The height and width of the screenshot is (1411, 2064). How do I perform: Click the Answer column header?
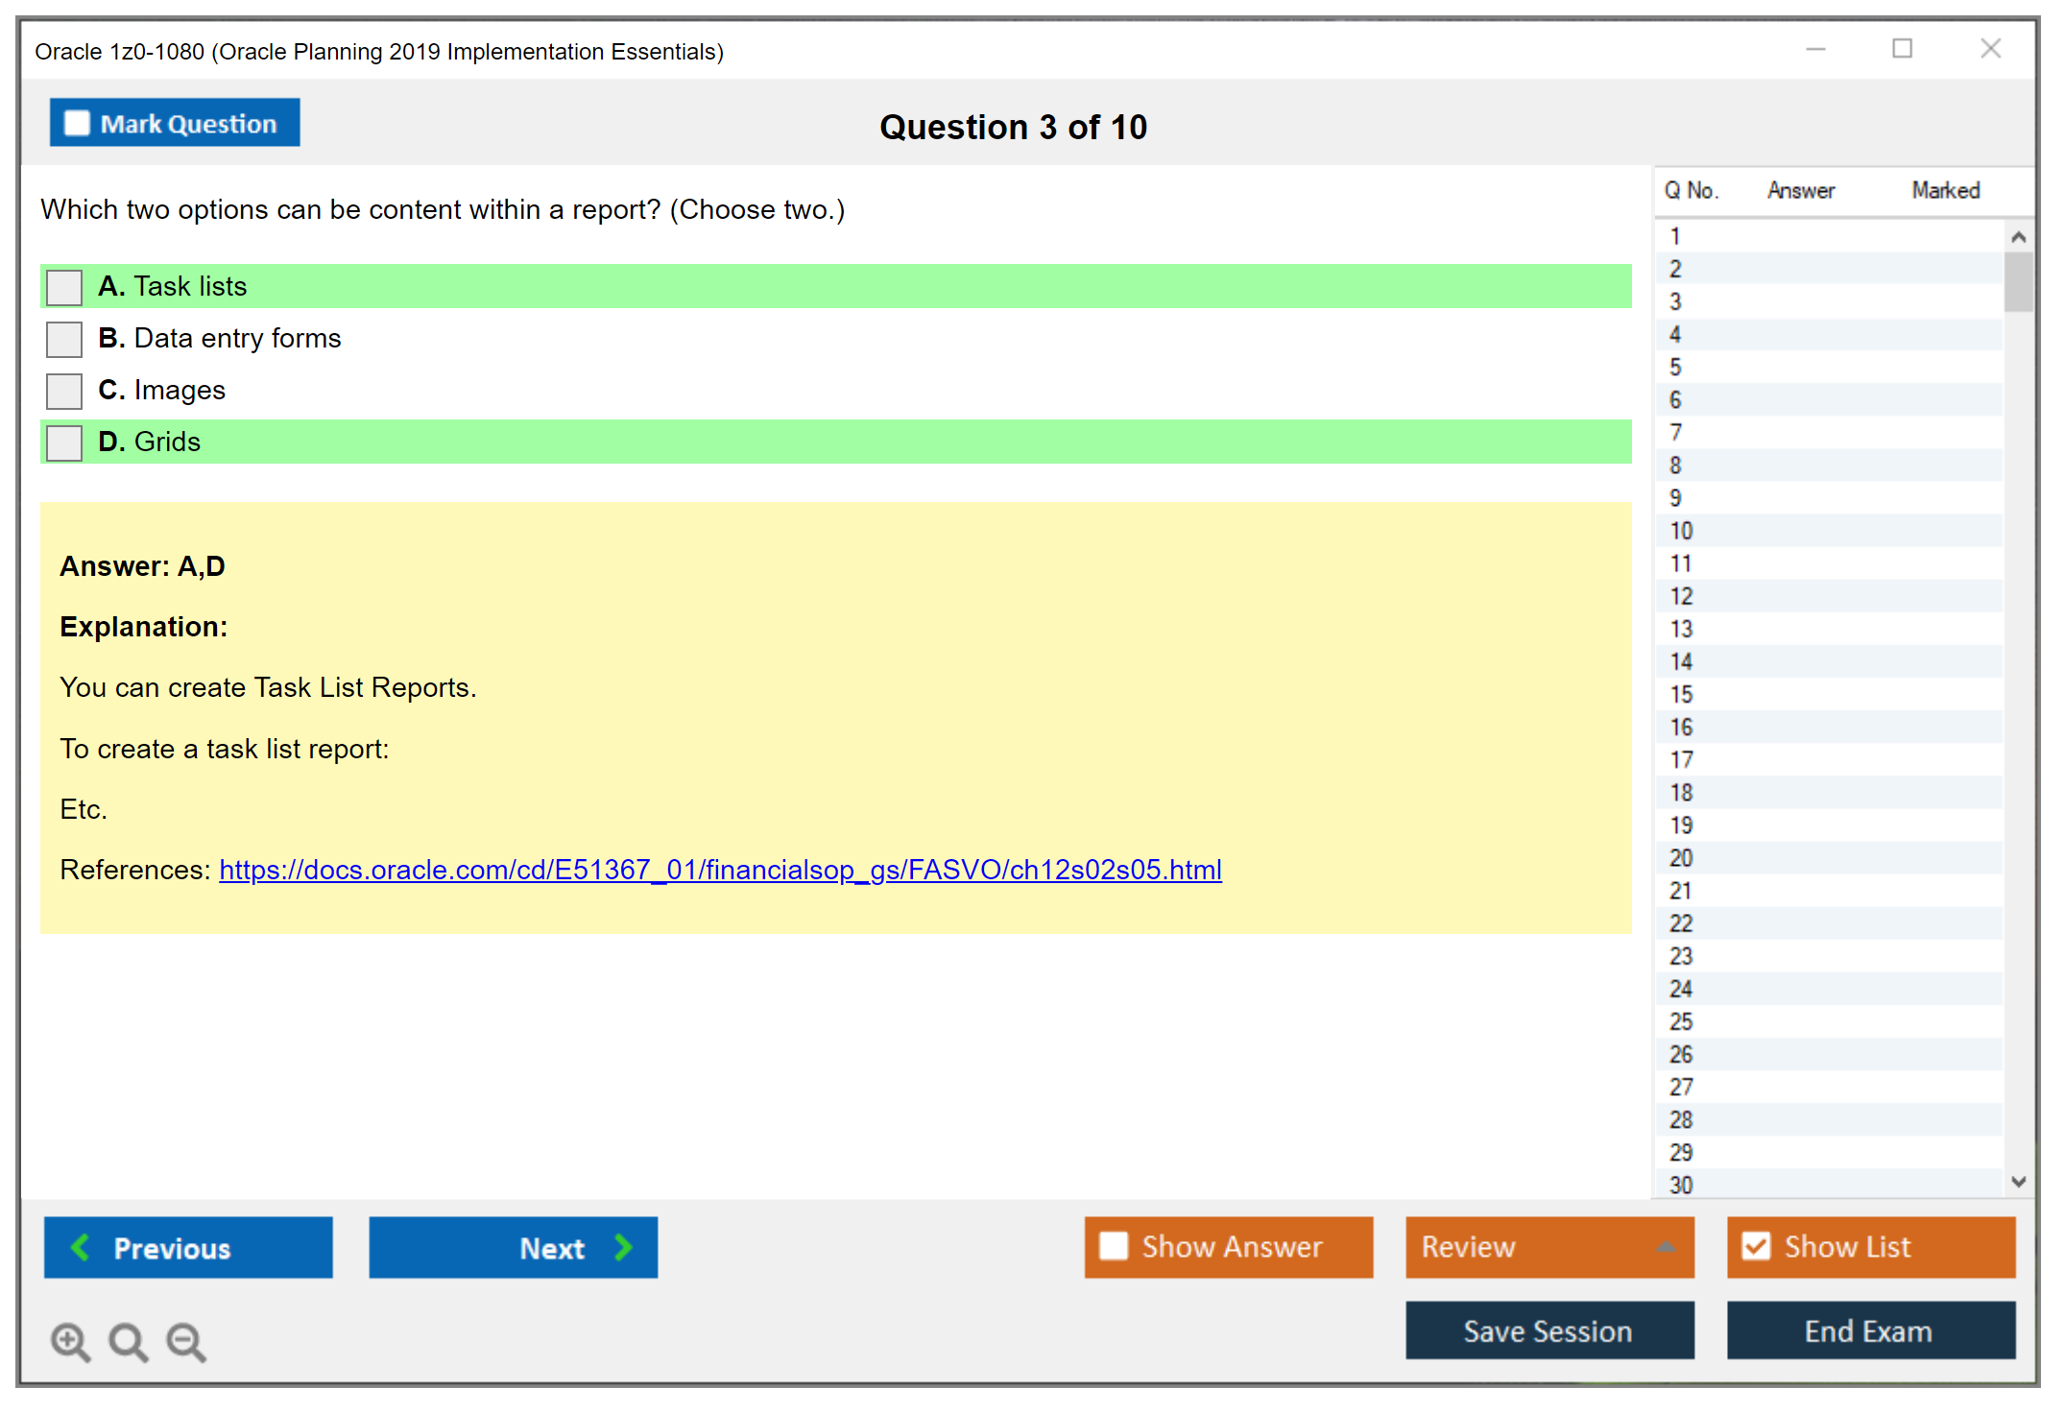pos(1800,190)
